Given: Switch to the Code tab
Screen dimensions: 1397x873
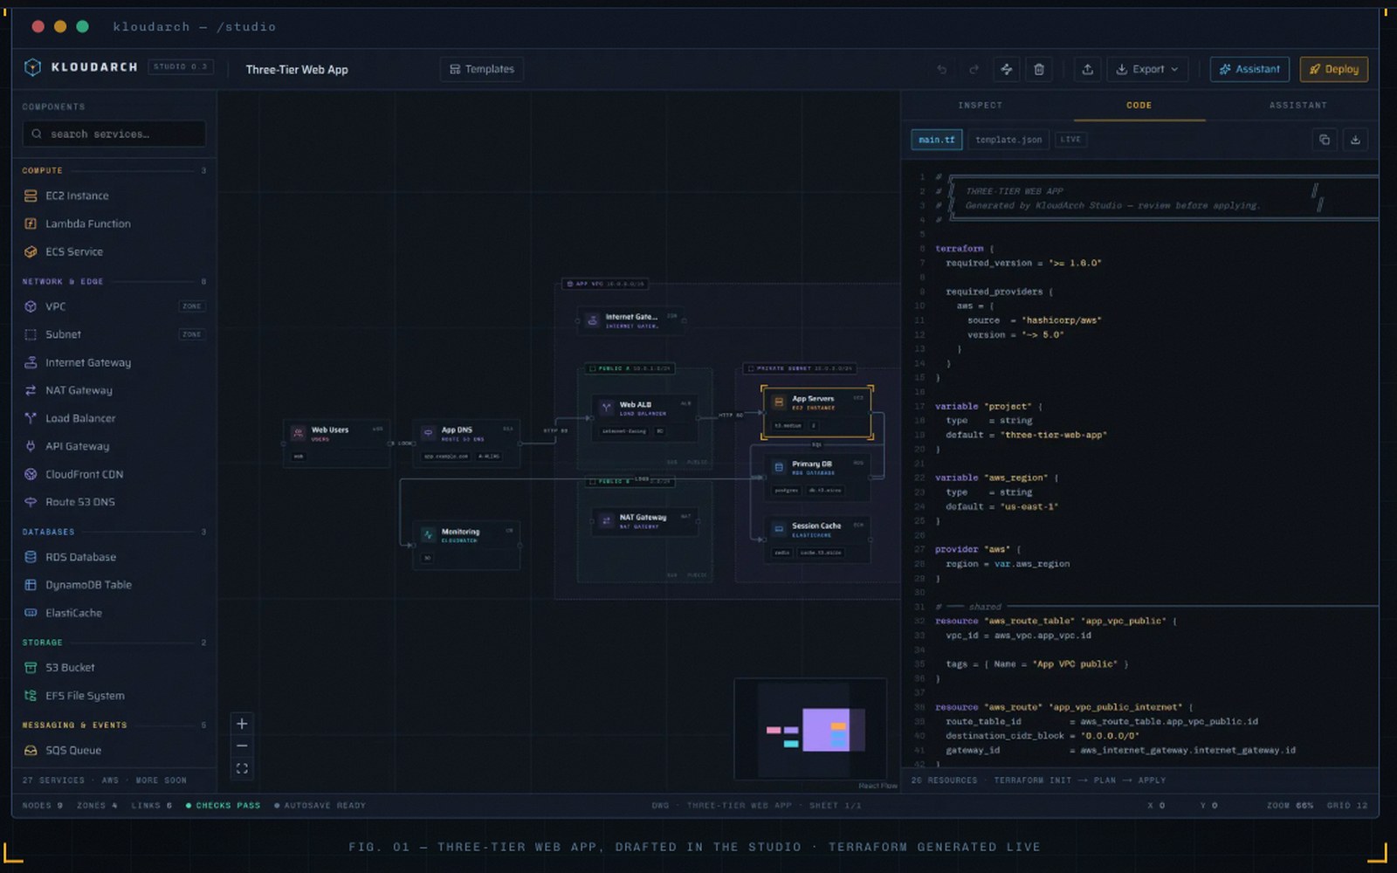Looking at the screenshot, I should (1139, 106).
